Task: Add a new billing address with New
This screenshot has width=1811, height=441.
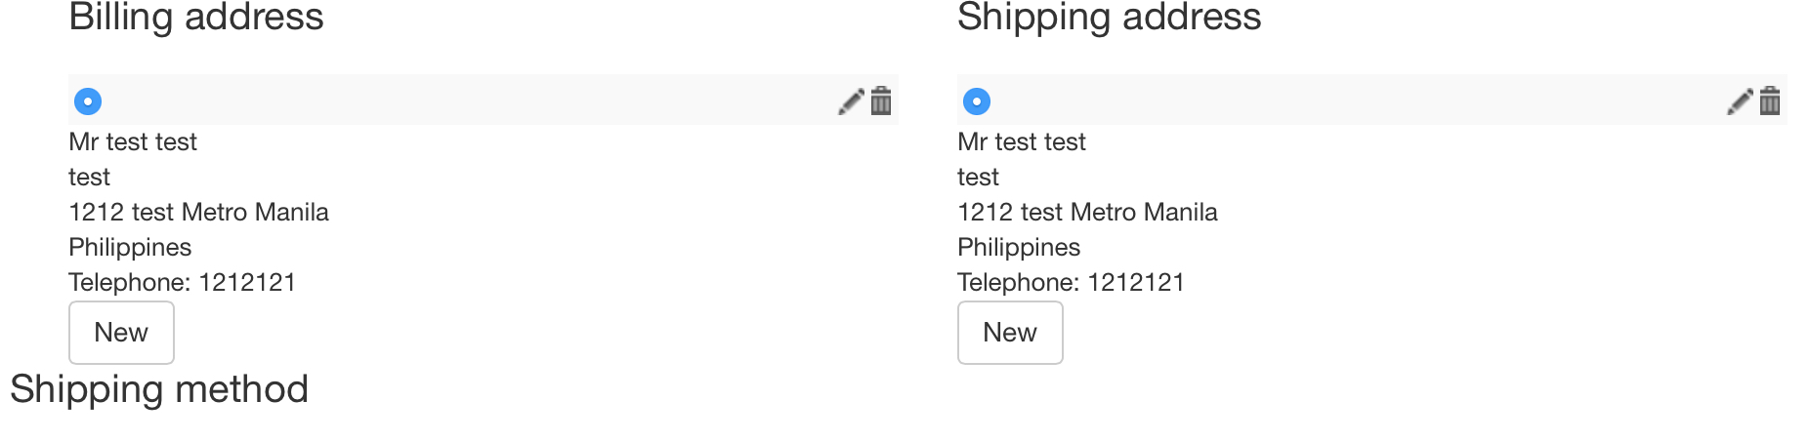Action: click(x=121, y=333)
